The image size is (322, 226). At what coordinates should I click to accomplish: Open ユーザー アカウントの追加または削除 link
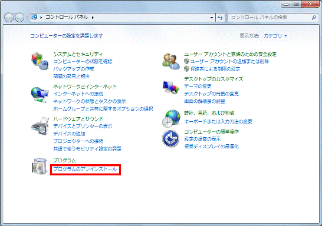pos(229,61)
